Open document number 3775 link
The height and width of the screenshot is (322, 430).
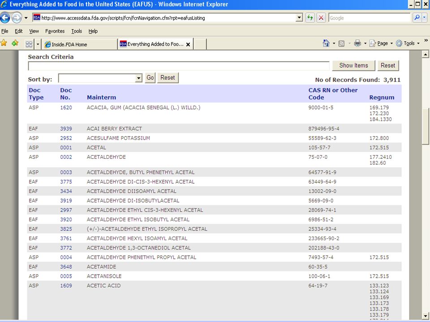coord(66,182)
